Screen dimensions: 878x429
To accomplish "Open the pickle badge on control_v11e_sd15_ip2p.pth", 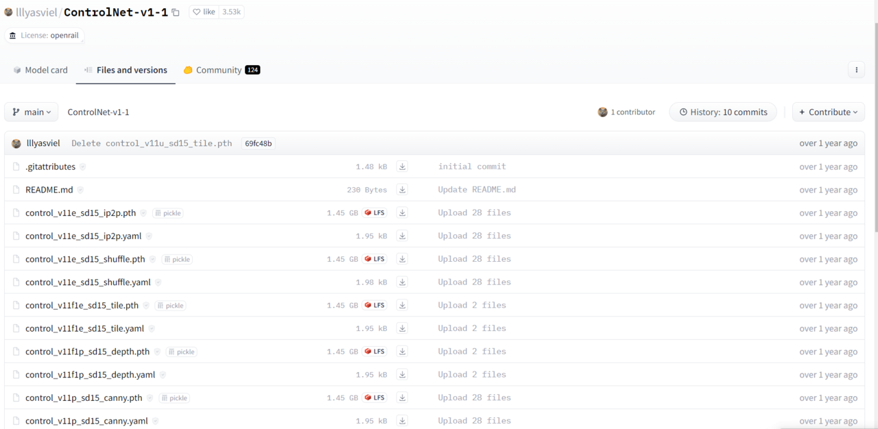I will [168, 213].
